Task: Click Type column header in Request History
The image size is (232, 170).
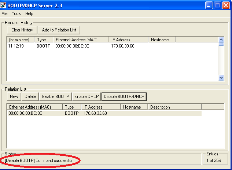Action: tap(44, 40)
